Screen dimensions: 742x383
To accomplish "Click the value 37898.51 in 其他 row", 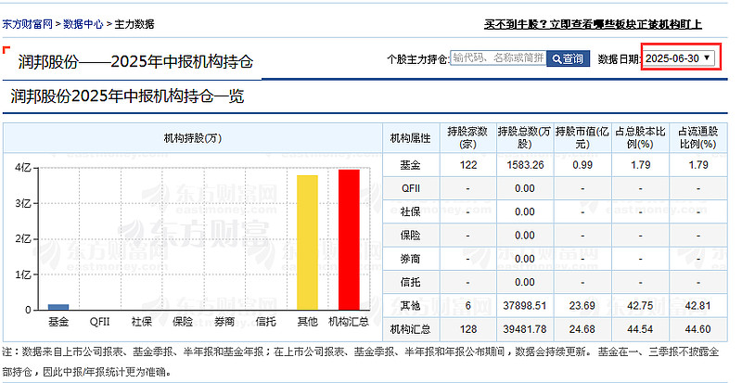I will tap(525, 306).
